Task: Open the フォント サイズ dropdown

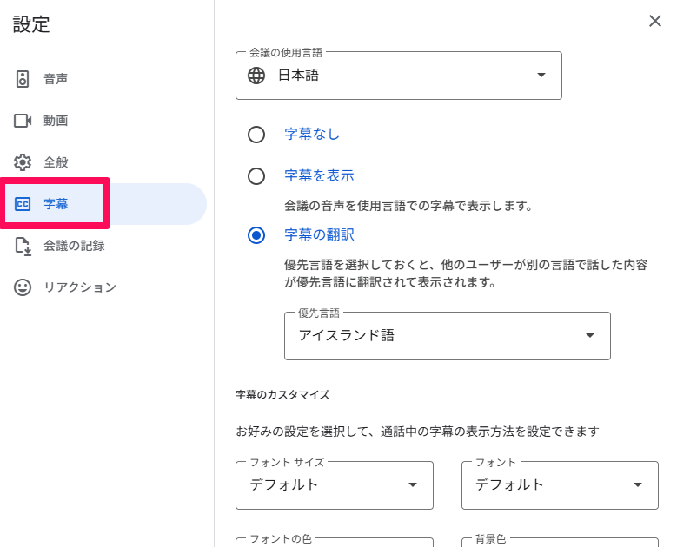Action: [335, 484]
